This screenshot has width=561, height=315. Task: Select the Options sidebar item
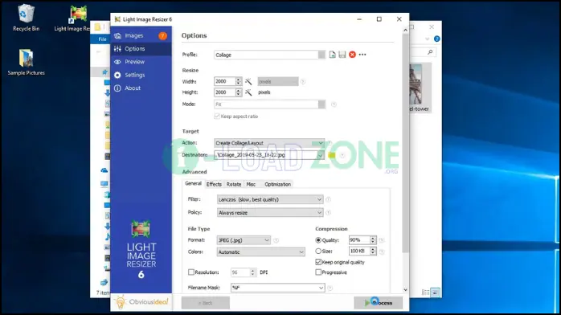pos(141,49)
